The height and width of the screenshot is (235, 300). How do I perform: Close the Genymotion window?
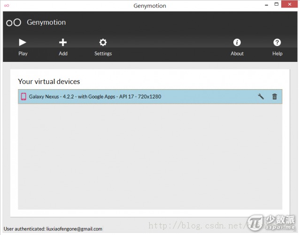pos(290,4)
